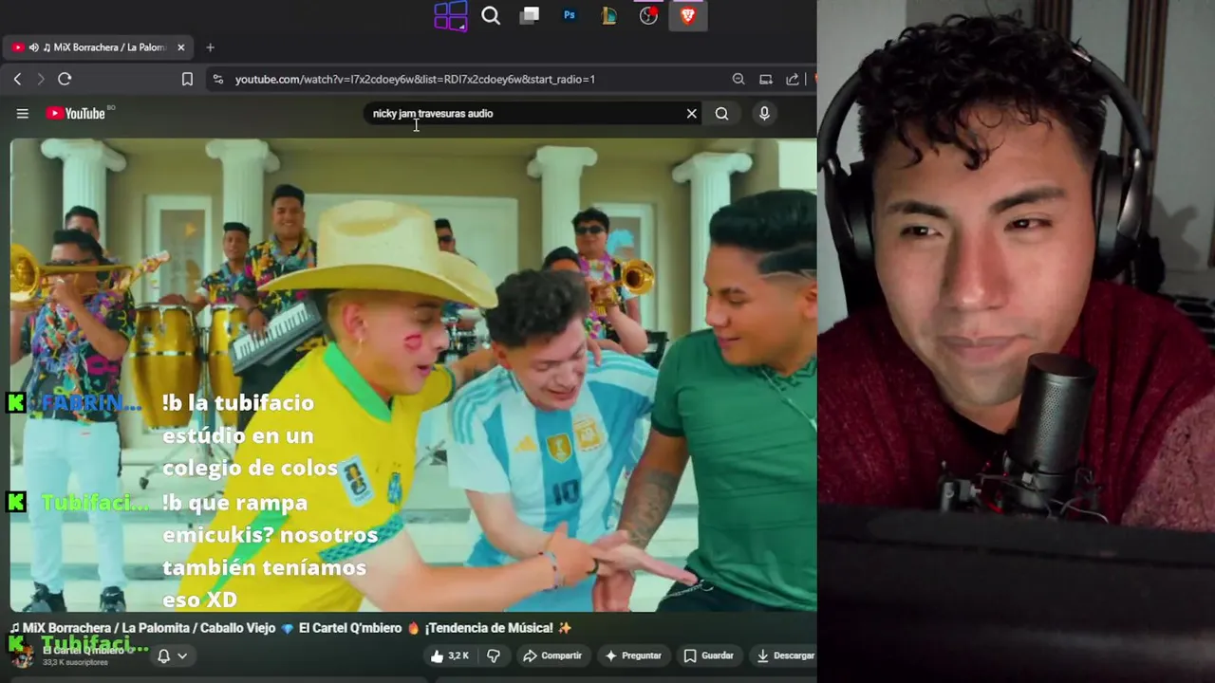This screenshot has width=1215, height=683.
Task: Open El Cartel Q'mbiero channel avatar
Action: pyautogui.click(x=22, y=655)
